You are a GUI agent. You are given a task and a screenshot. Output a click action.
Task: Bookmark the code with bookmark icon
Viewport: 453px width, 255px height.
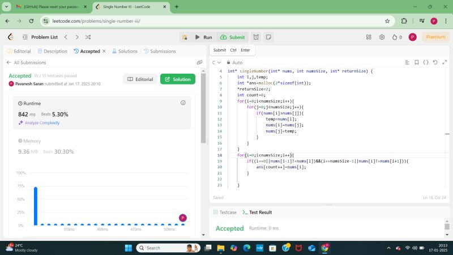[x=416, y=62]
